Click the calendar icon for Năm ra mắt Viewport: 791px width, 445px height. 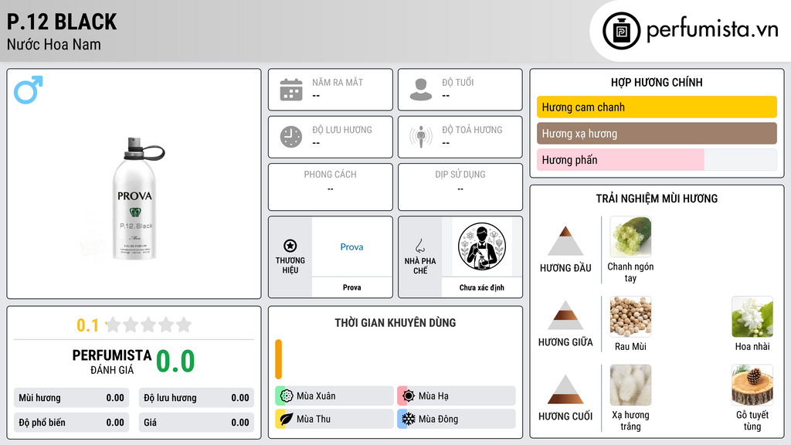click(x=291, y=90)
